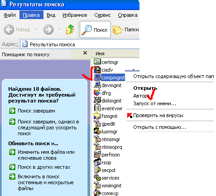Click the Адрес field showing Результаты поиска

coord(80,44)
